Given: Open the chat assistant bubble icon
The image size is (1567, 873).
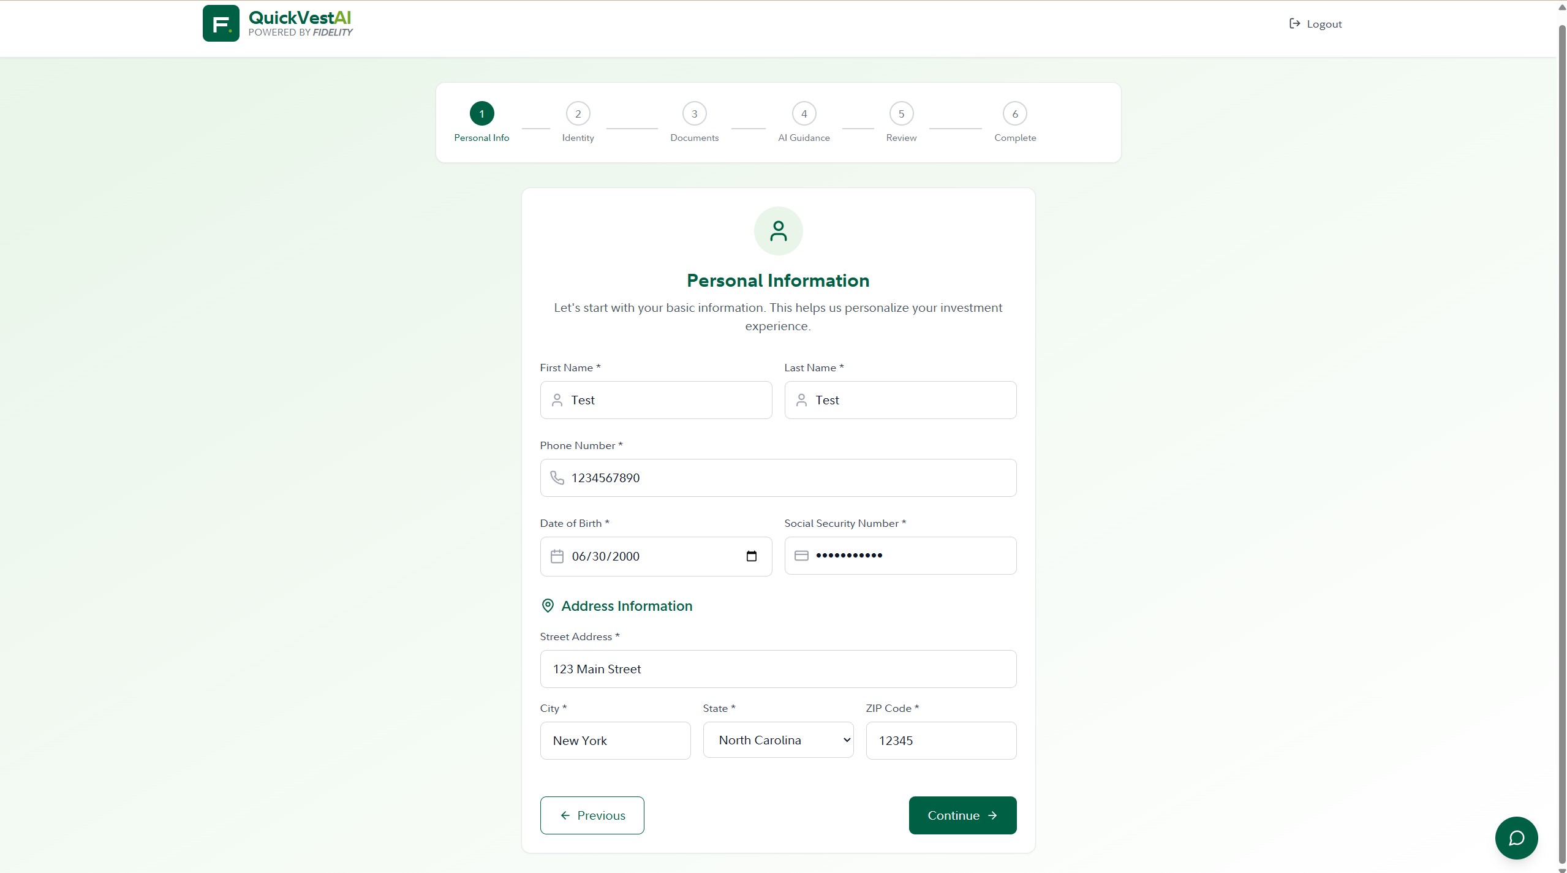Looking at the screenshot, I should click(1516, 837).
